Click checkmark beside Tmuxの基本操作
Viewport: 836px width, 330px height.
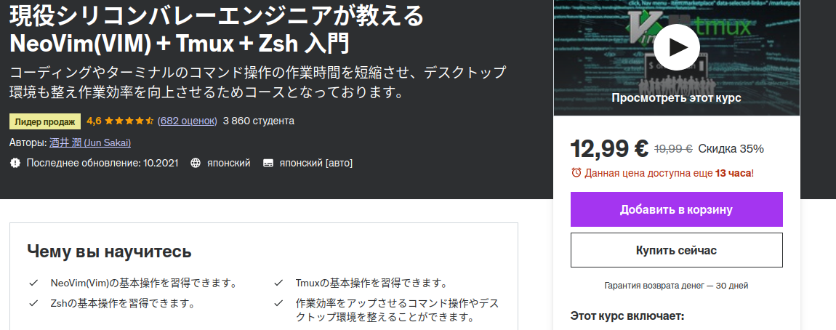(x=278, y=283)
